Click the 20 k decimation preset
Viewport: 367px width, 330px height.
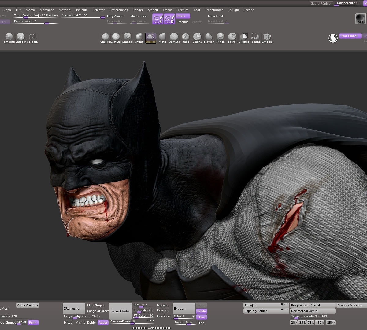coord(294,322)
